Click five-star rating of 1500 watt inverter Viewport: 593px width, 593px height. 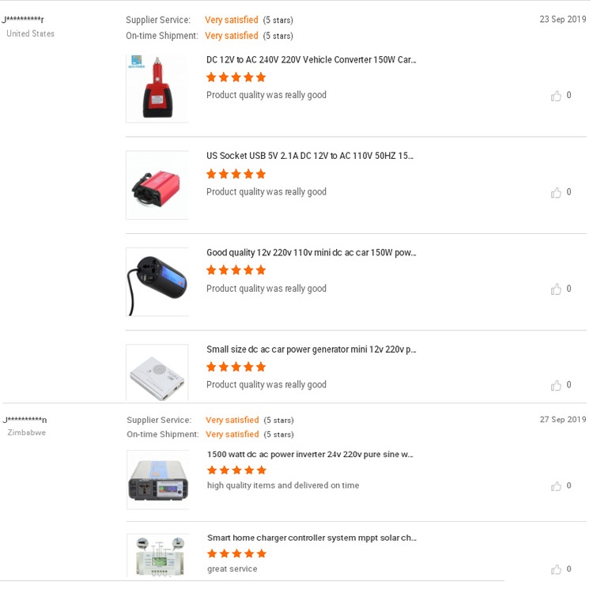(236, 470)
